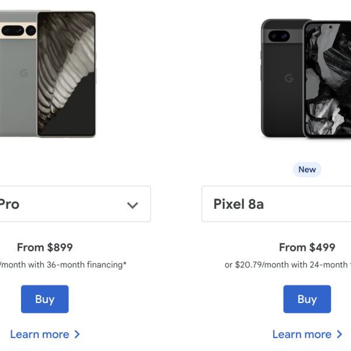Click the New badge above Pixel 8a
The image size is (351, 351).
307,170
